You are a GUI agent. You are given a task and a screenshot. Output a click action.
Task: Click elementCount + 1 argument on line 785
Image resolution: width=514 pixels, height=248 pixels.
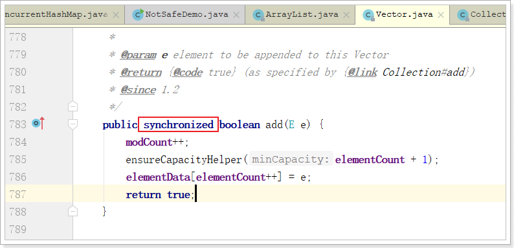point(381,160)
